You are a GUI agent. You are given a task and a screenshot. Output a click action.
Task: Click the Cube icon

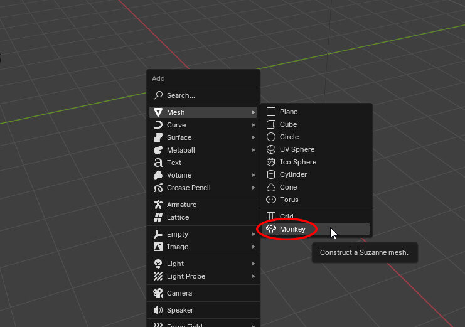click(x=270, y=124)
